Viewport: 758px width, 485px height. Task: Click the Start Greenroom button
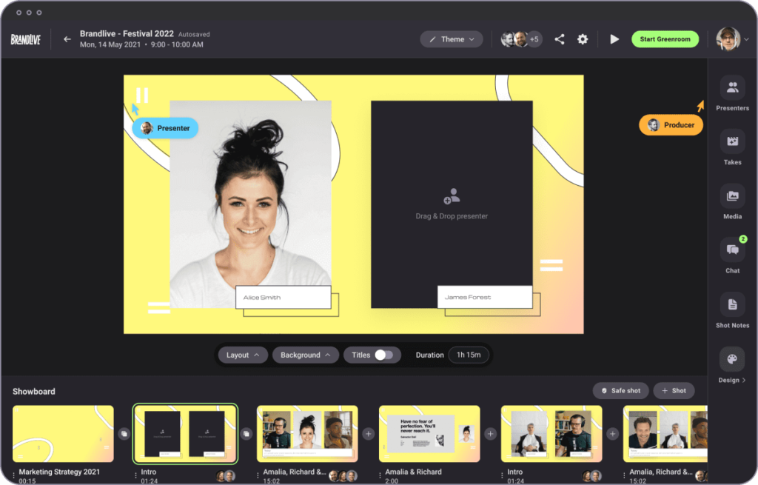(x=665, y=39)
